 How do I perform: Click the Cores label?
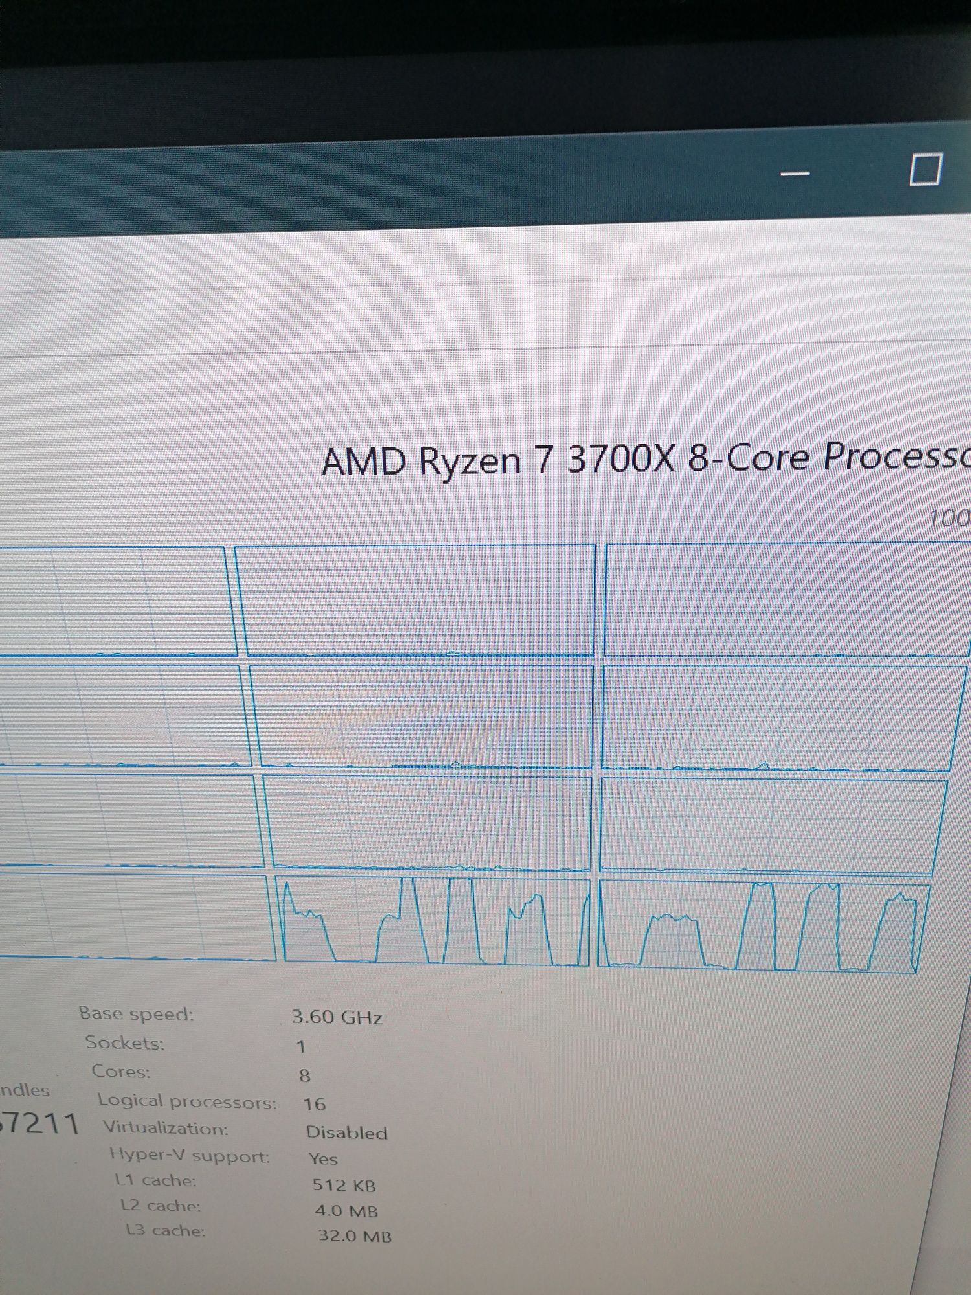pyautogui.click(x=121, y=1071)
